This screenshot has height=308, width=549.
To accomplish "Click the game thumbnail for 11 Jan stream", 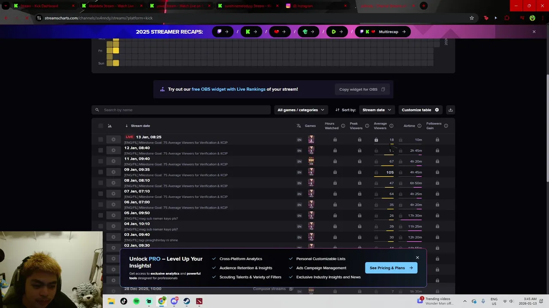I will (x=311, y=161).
